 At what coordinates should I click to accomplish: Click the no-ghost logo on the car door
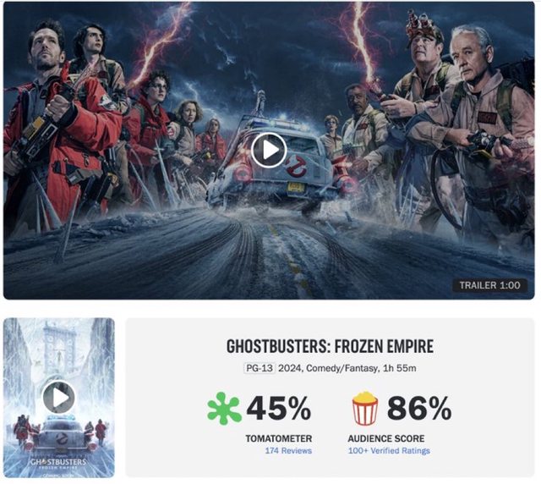296,166
